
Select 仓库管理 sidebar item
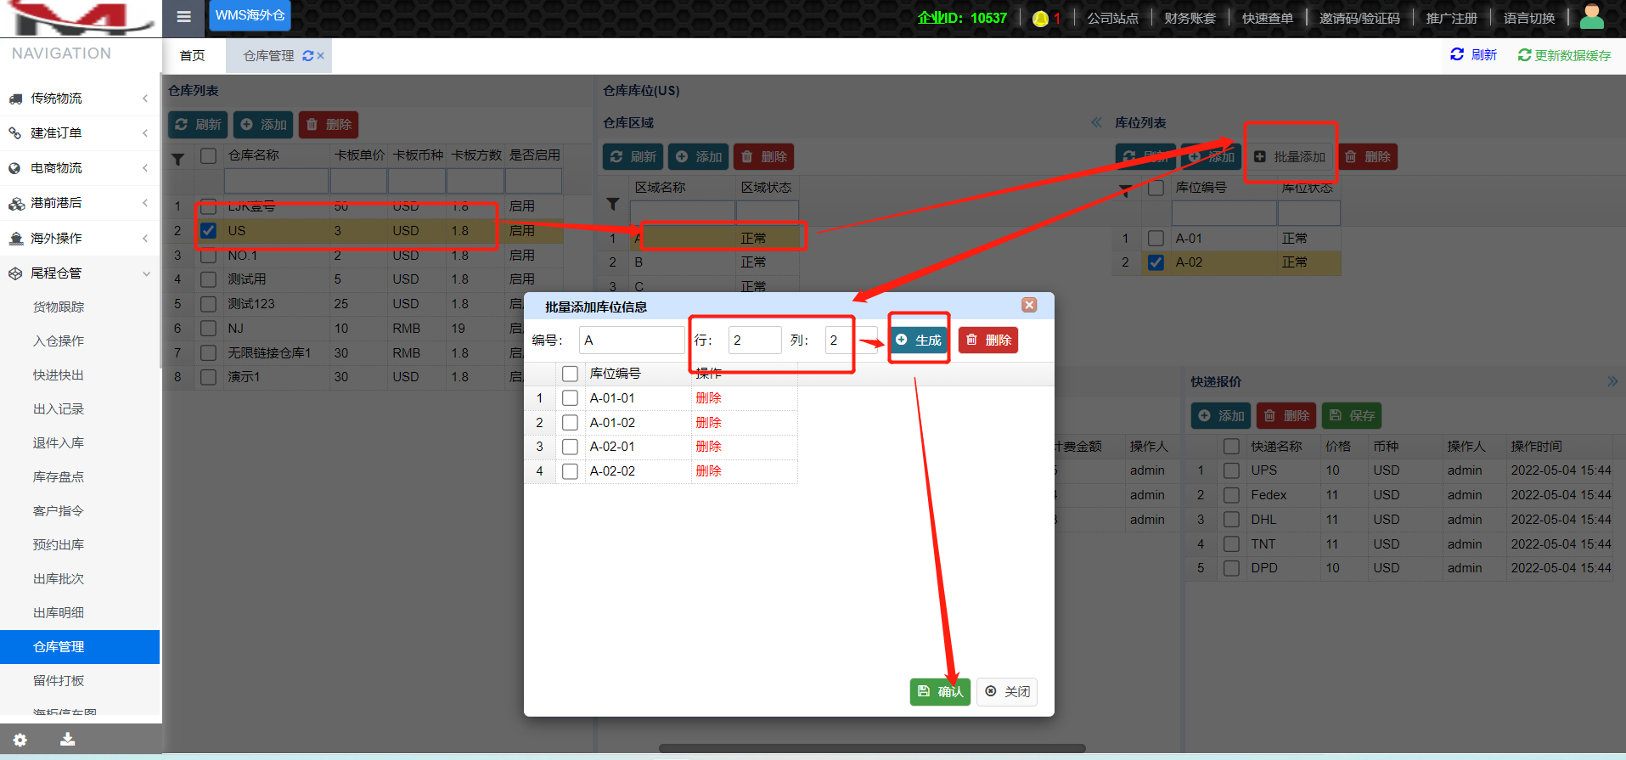[x=80, y=647]
